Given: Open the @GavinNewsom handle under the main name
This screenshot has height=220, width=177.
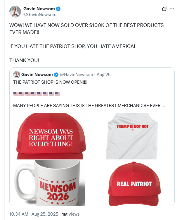Looking at the screenshot, I should click(40, 15).
